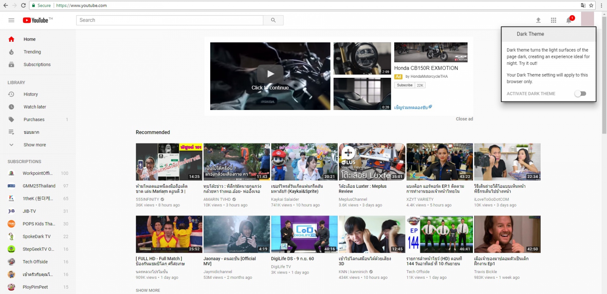Screen dimensions: 607x294
Task: Open the Subscriptions sidebar icon
Action: 11,64
